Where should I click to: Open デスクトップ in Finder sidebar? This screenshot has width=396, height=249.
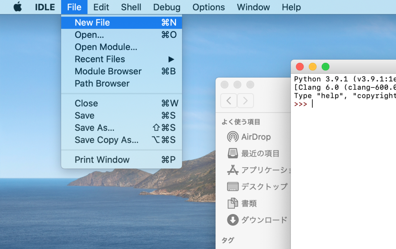257,187
